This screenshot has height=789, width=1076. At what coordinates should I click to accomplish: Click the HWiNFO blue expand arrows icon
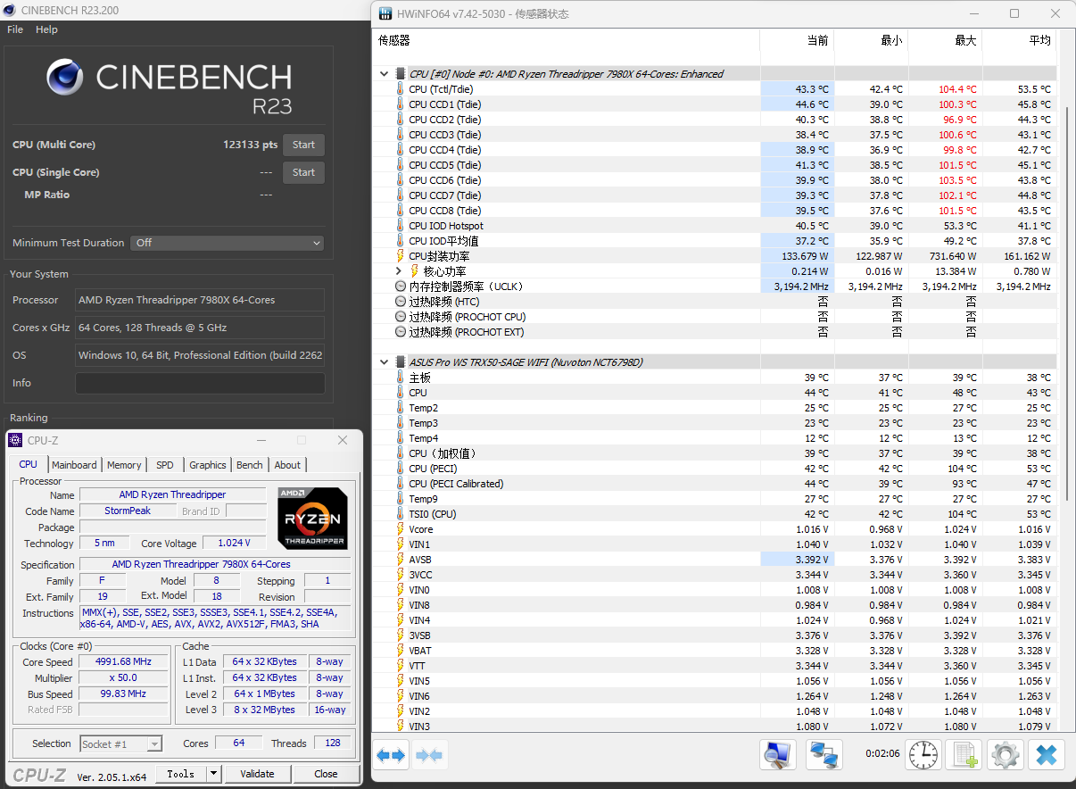click(391, 756)
